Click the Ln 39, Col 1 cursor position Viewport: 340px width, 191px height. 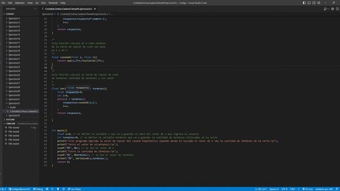pyautogui.click(x=261, y=189)
